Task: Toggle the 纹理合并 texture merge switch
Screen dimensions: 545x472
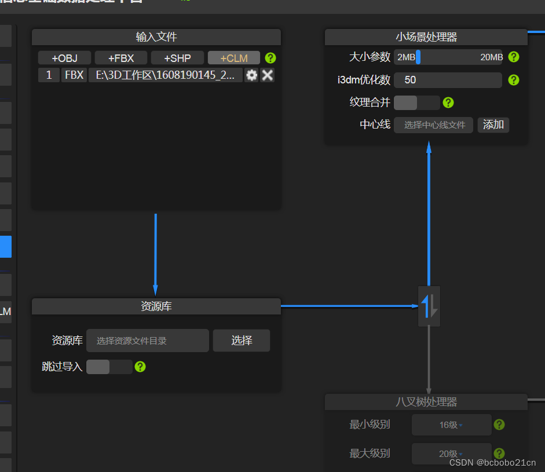Action: pos(416,103)
